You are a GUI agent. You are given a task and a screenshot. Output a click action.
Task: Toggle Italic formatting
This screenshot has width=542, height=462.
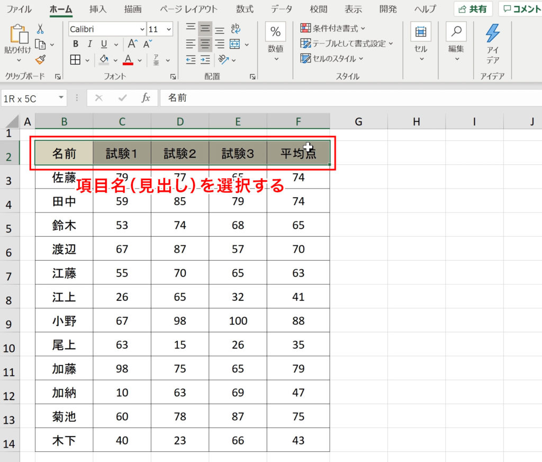point(90,44)
